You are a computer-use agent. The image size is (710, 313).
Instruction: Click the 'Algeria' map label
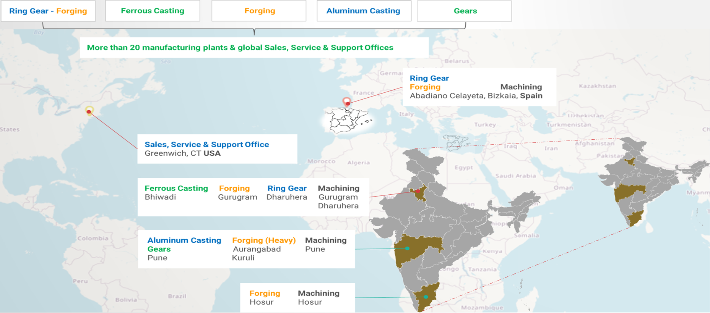(359, 163)
